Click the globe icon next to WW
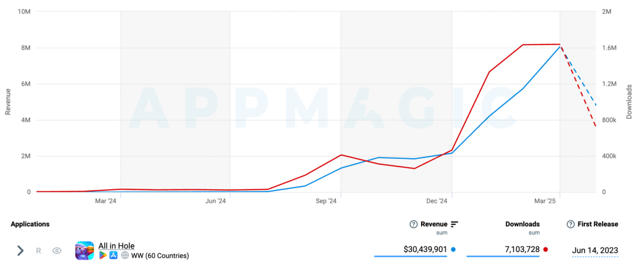Viewport: 635px width, 272px height. (x=125, y=256)
